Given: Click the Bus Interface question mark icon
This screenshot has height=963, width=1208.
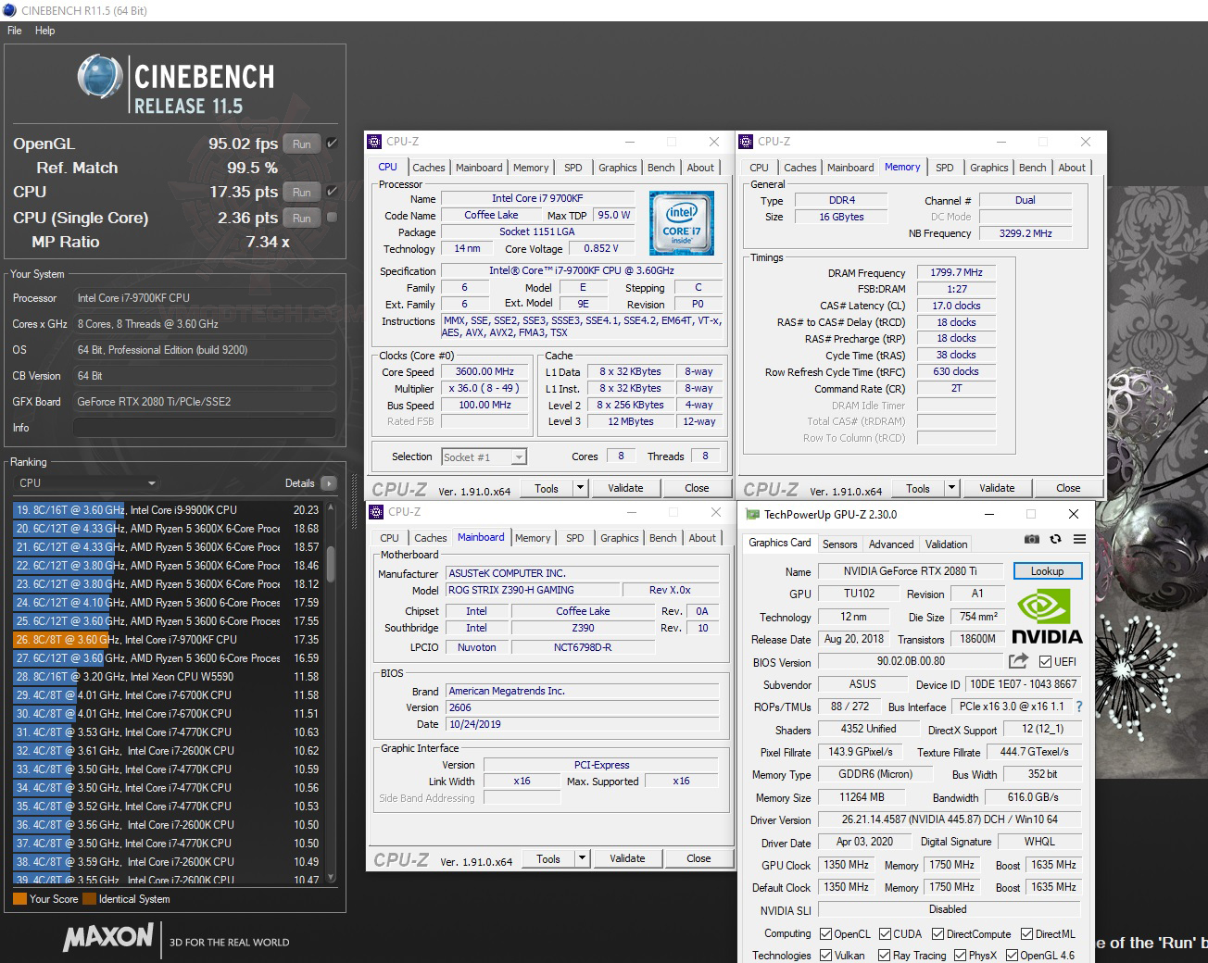Looking at the screenshot, I should click(1079, 707).
